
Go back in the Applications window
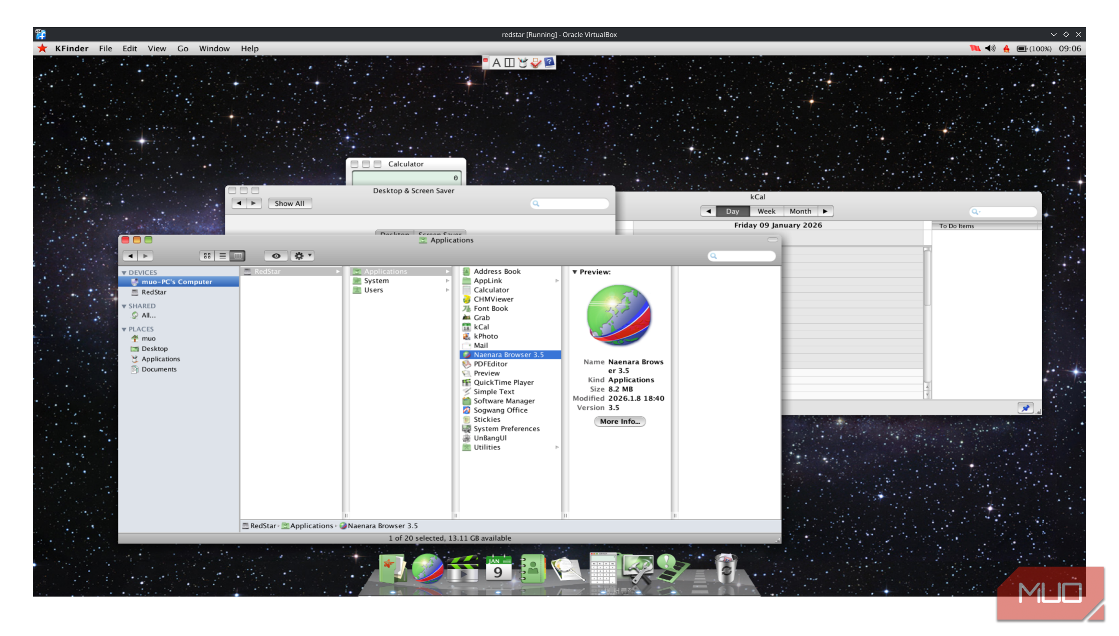pos(130,256)
